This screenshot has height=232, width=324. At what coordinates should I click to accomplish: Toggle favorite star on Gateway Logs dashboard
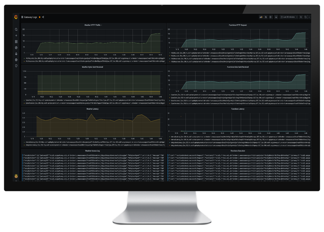[40, 17]
